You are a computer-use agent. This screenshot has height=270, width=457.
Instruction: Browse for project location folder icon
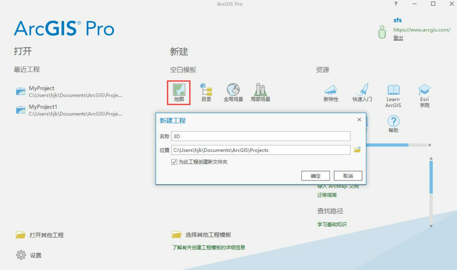tap(357, 150)
